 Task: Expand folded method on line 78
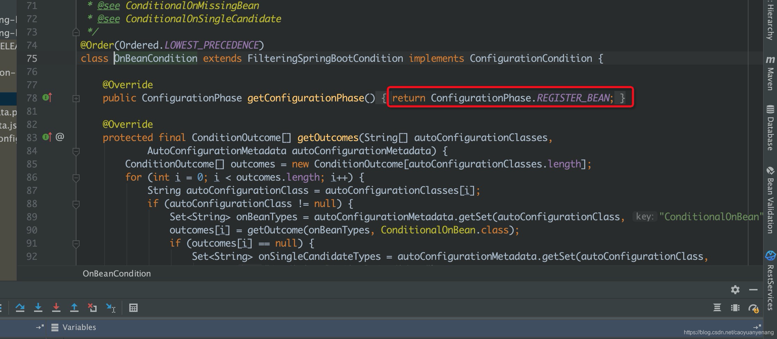point(76,99)
